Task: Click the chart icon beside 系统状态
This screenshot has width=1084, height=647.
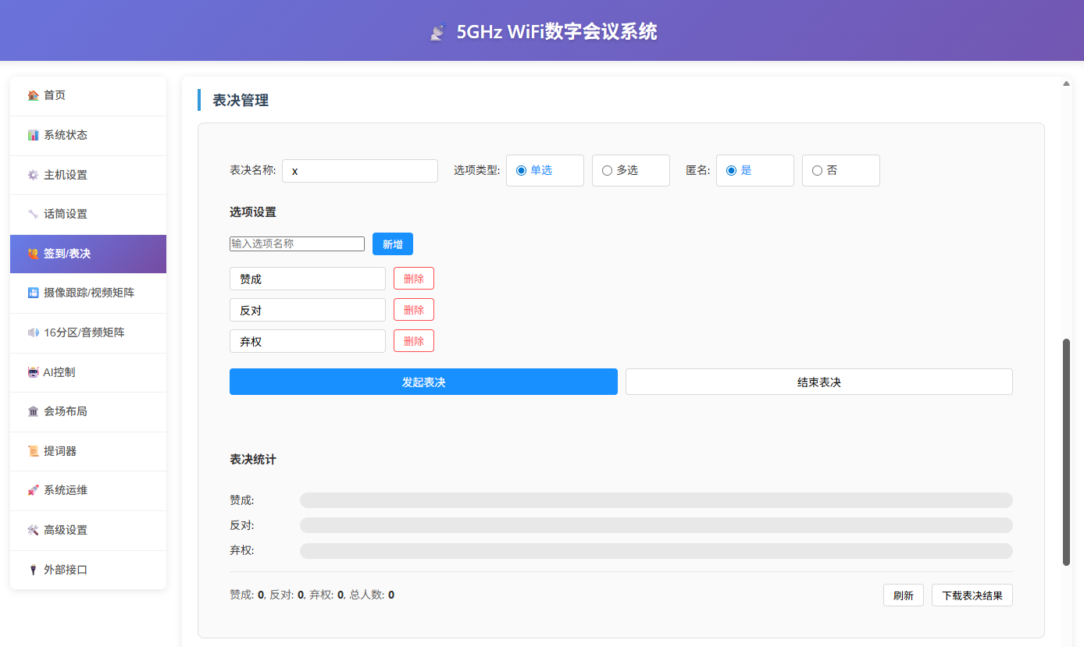Action: click(x=33, y=135)
